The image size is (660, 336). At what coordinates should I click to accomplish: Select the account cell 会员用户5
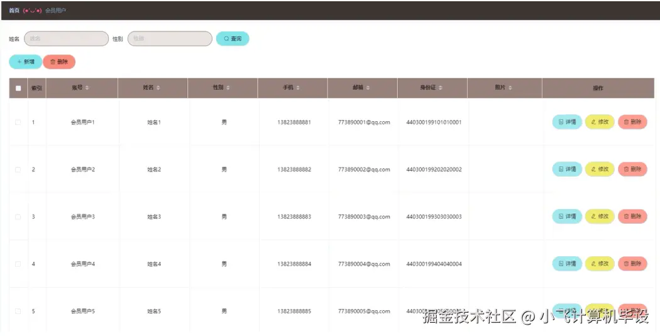coord(83,311)
